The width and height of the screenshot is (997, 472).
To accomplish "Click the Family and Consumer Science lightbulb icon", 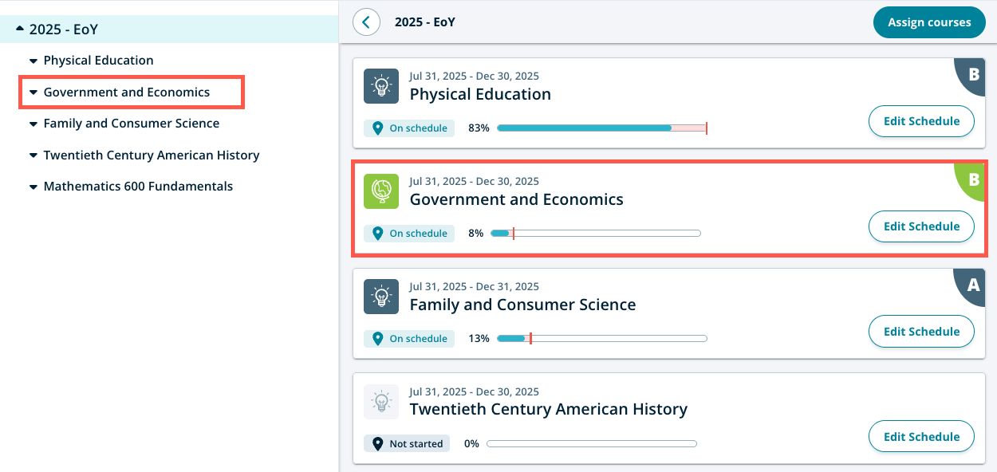I will [x=381, y=296].
